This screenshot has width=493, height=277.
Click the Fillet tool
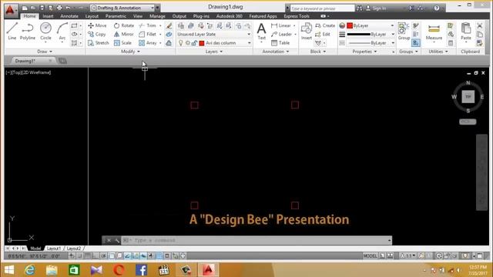[148, 34]
